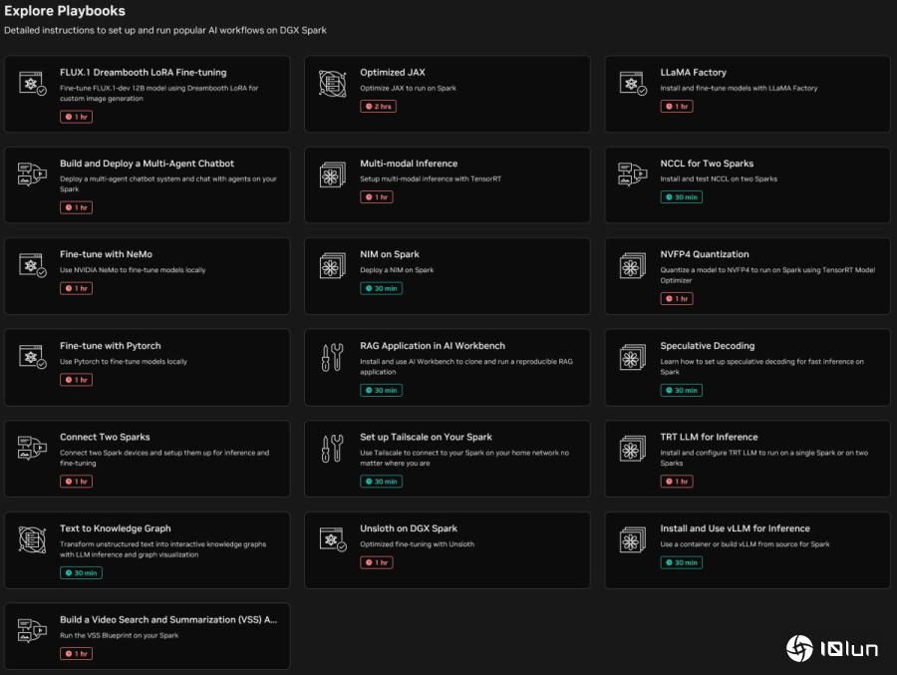The width and height of the screenshot is (897, 675).
Task: Click the Connect Two Sparks icon
Action: point(33,449)
